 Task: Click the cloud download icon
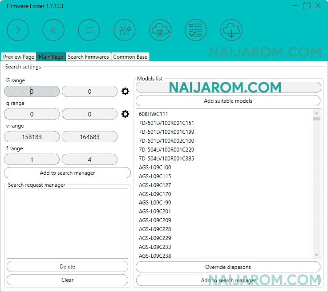pyautogui.click(x=231, y=30)
